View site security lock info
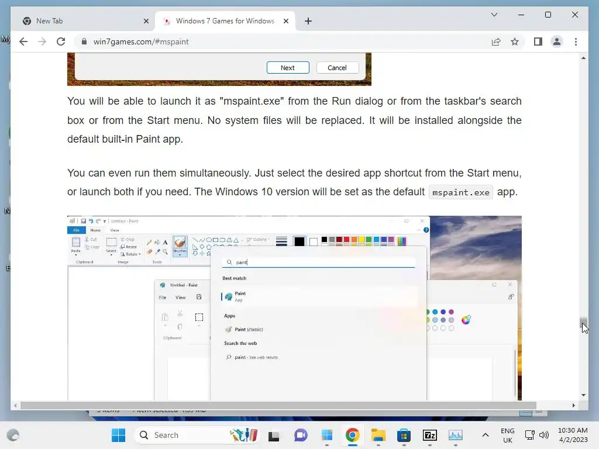Image resolution: width=599 pixels, height=449 pixels. [84, 42]
